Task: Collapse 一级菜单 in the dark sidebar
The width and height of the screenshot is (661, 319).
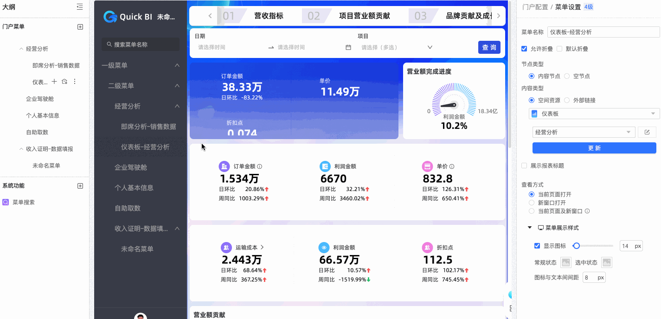Action: (x=177, y=65)
